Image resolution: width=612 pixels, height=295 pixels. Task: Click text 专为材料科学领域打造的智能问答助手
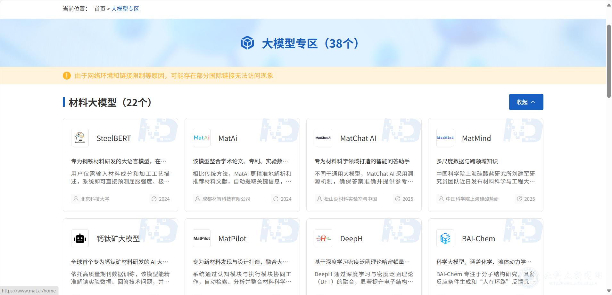362,161
